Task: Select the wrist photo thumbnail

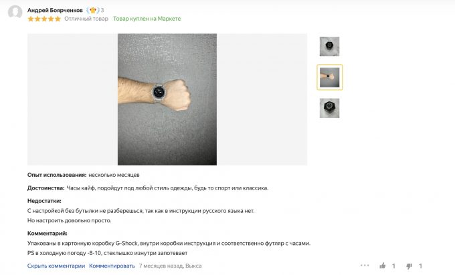Action: click(329, 77)
